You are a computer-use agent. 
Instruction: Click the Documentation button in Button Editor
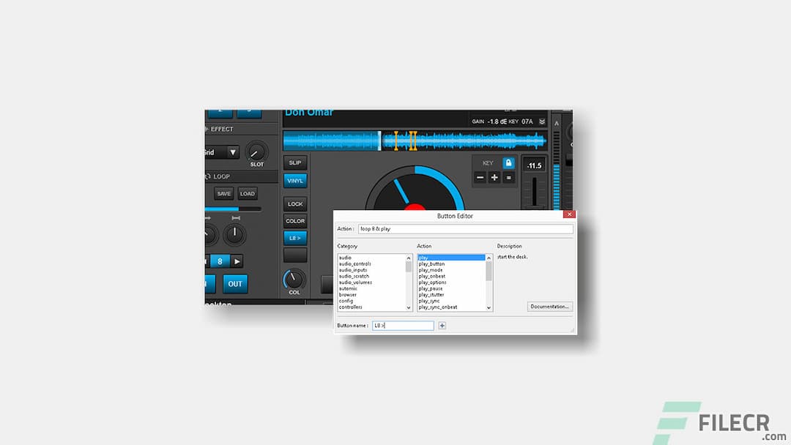point(550,306)
